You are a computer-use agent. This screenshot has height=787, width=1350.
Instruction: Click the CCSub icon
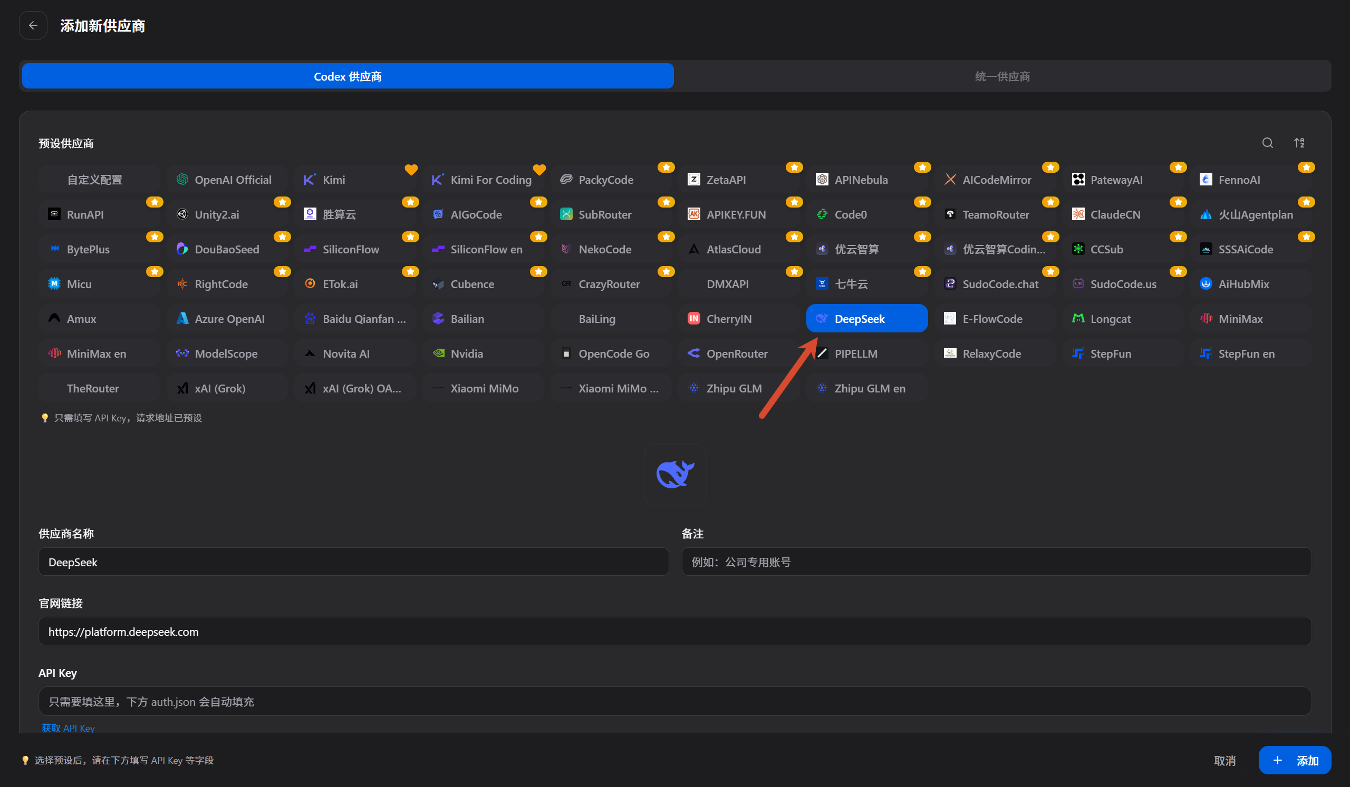click(1078, 249)
